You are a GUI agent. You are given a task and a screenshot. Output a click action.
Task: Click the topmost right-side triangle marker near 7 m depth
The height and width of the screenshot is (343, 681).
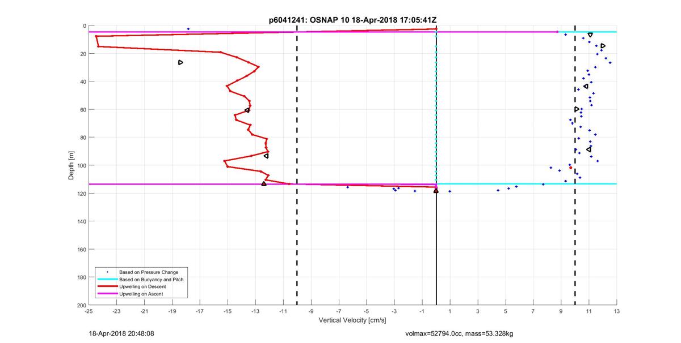[x=590, y=35]
